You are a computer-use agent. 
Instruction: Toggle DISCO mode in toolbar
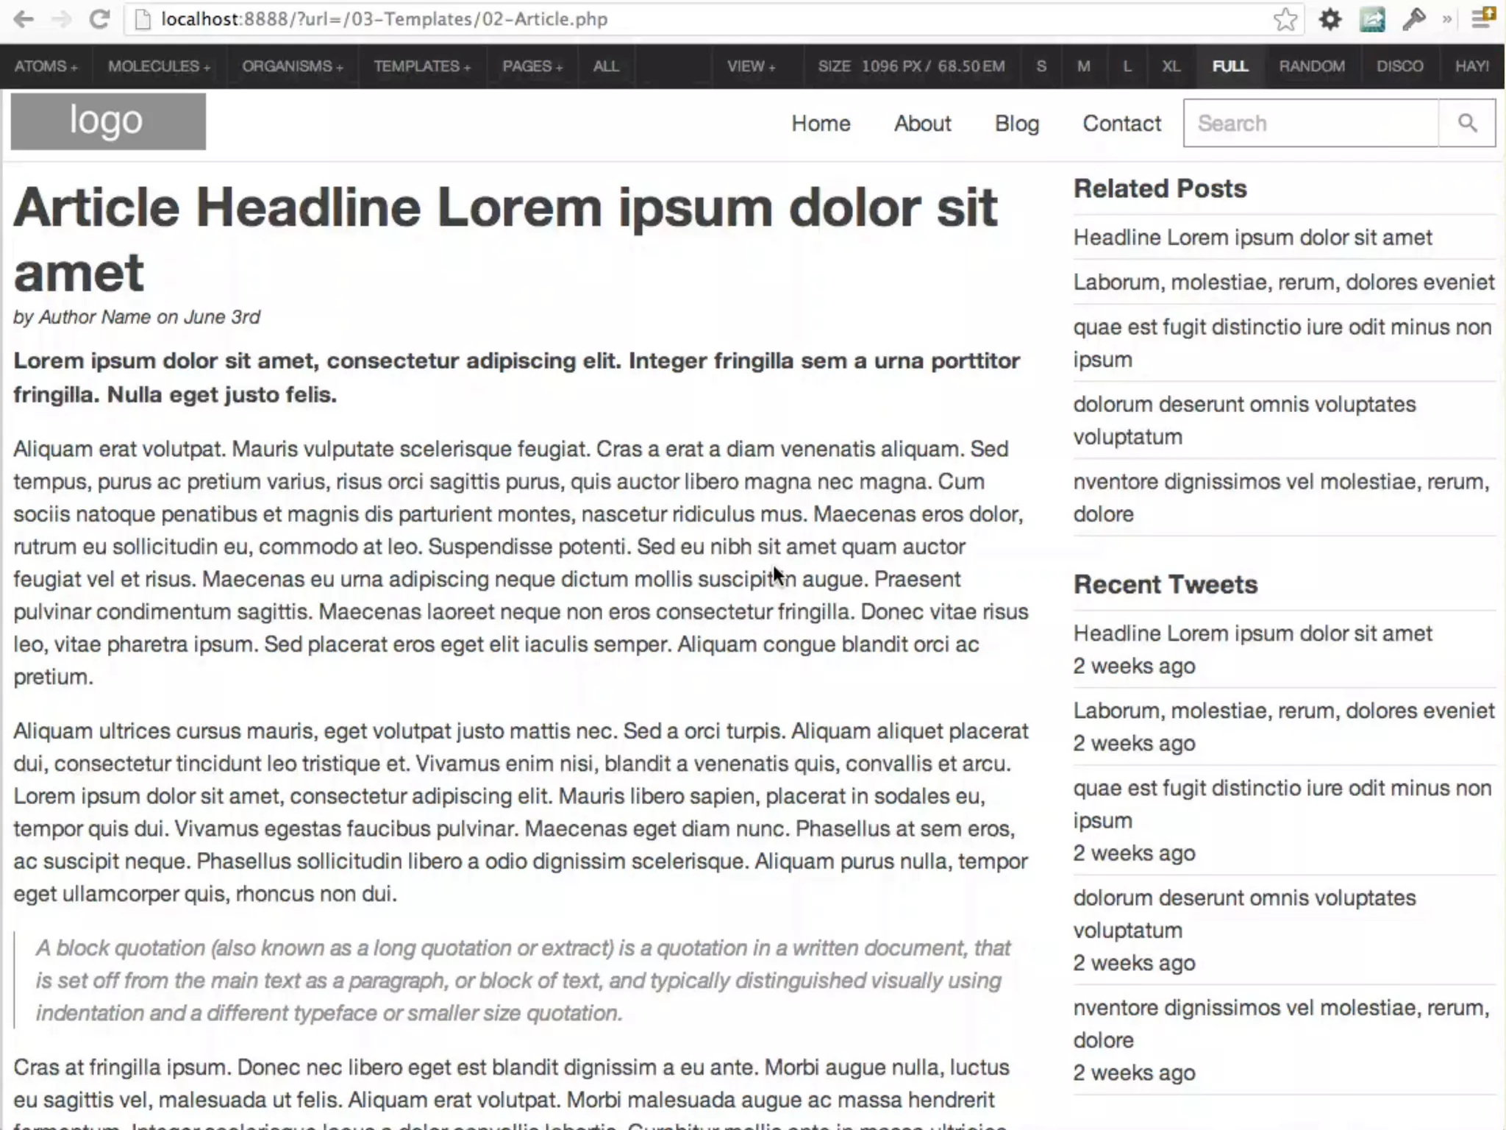pyautogui.click(x=1399, y=66)
